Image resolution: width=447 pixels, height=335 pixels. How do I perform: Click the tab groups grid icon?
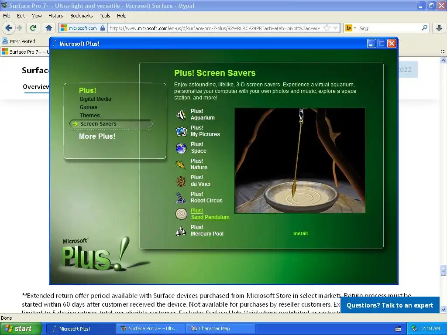tap(443, 51)
